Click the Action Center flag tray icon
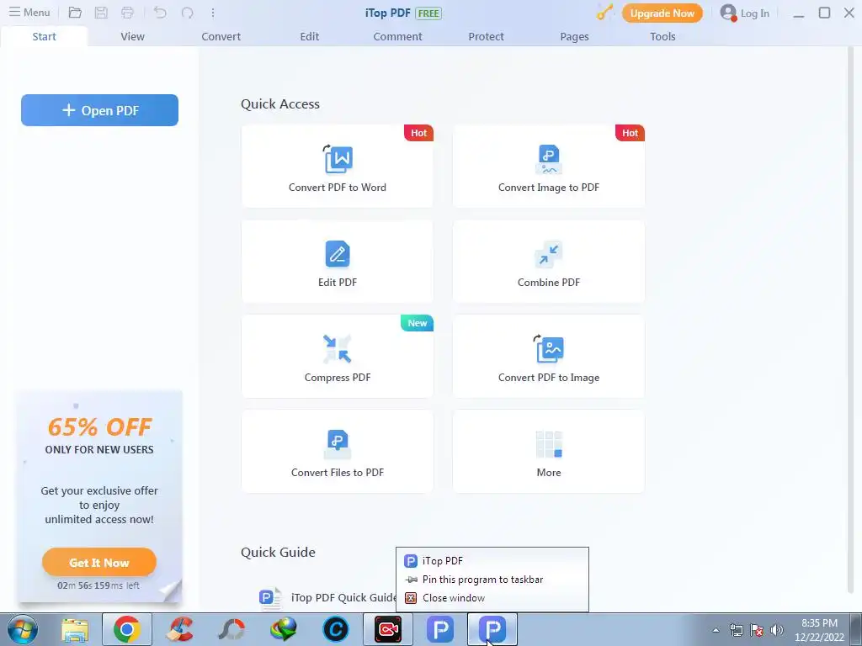This screenshot has width=862, height=646. coord(757,630)
